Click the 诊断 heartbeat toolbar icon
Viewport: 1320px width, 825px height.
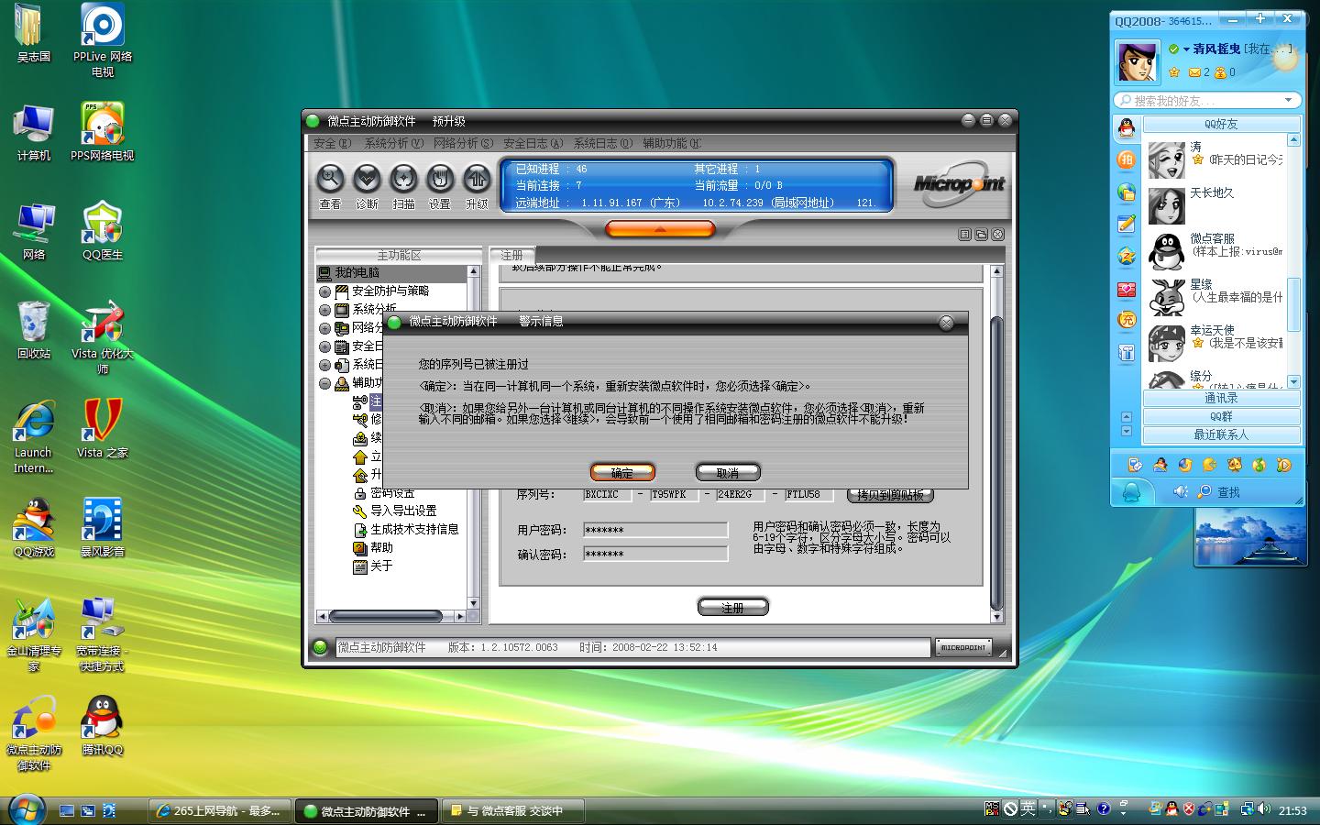367,178
